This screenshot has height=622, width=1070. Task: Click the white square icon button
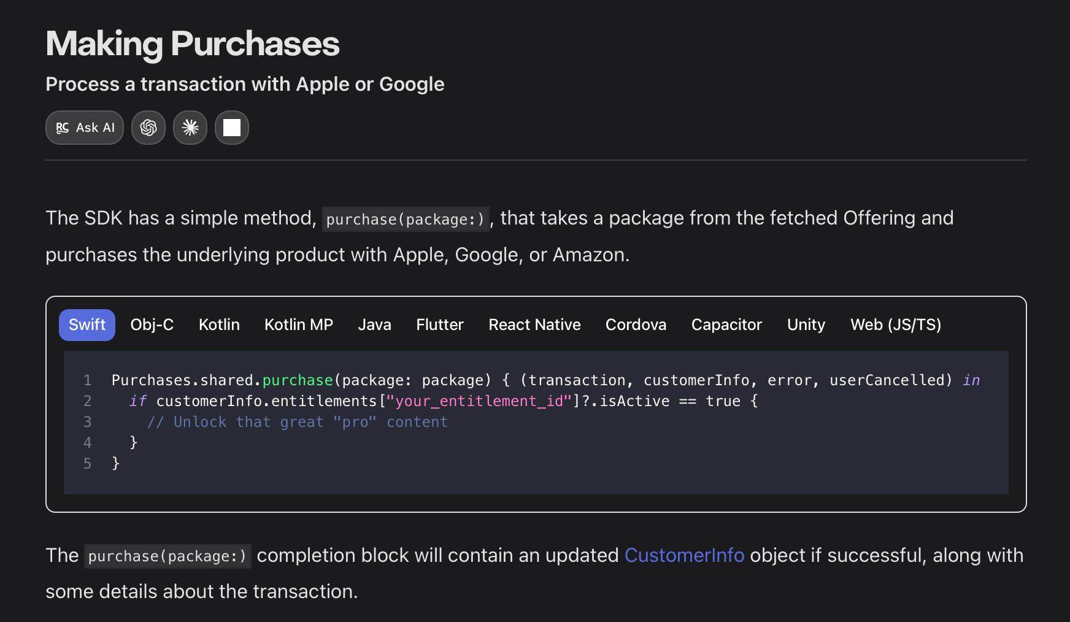pyautogui.click(x=232, y=128)
